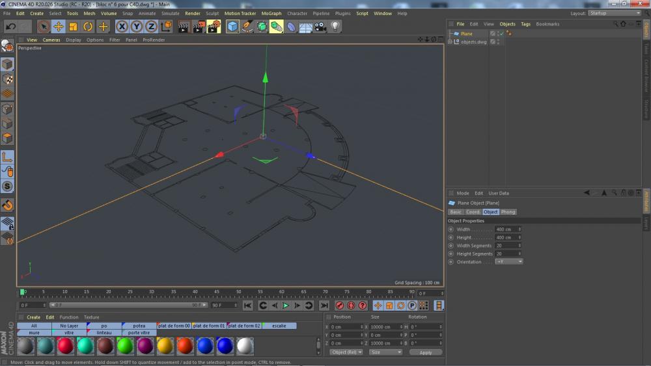This screenshot has height=366, width=651.
Task: Click the Width input field
Action: (x=506, y=229)
